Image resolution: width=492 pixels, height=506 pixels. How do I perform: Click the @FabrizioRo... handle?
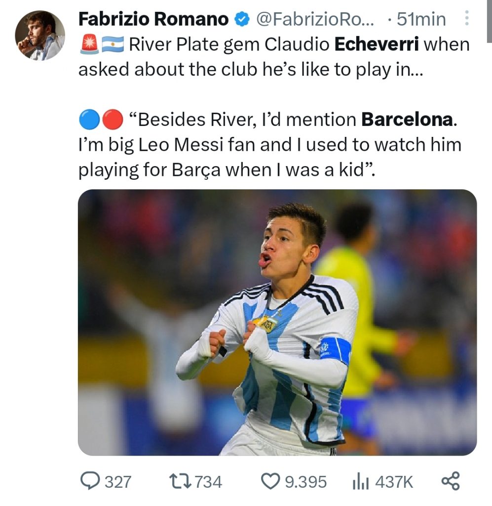pyautogui.click(x=315, y=19)
